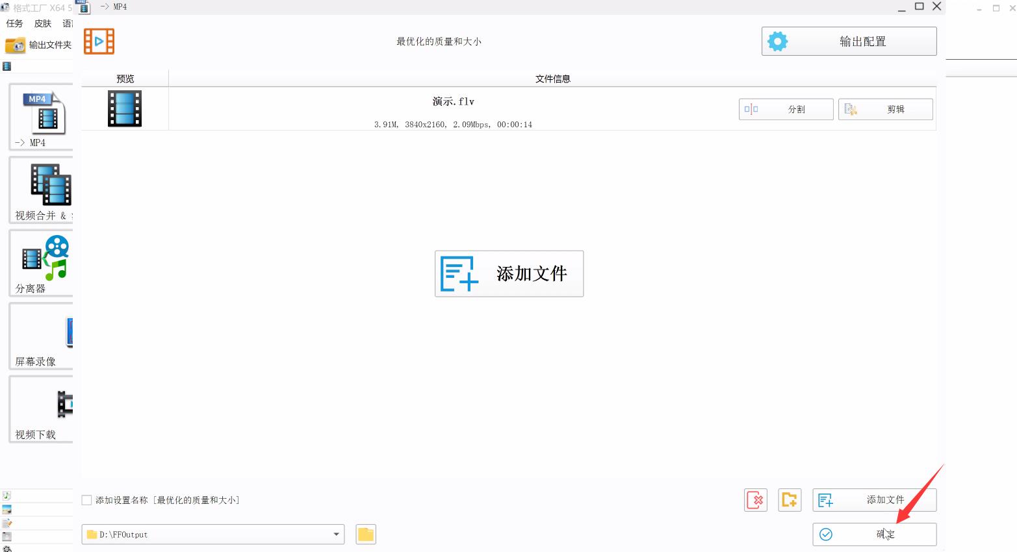Select the 分离器 separator icon
1017x552 pixels.
pos(41,263)
